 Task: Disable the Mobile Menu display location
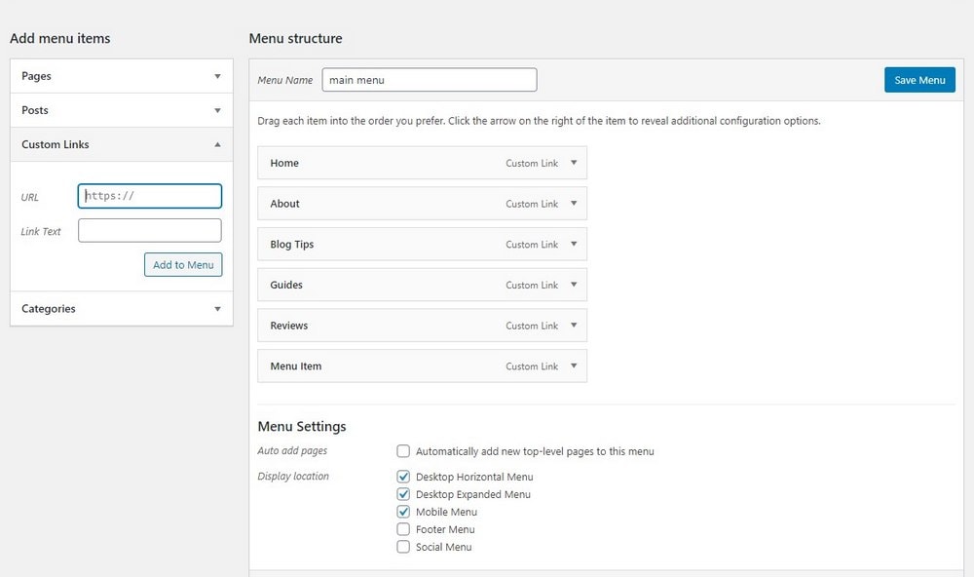(403, 512)
